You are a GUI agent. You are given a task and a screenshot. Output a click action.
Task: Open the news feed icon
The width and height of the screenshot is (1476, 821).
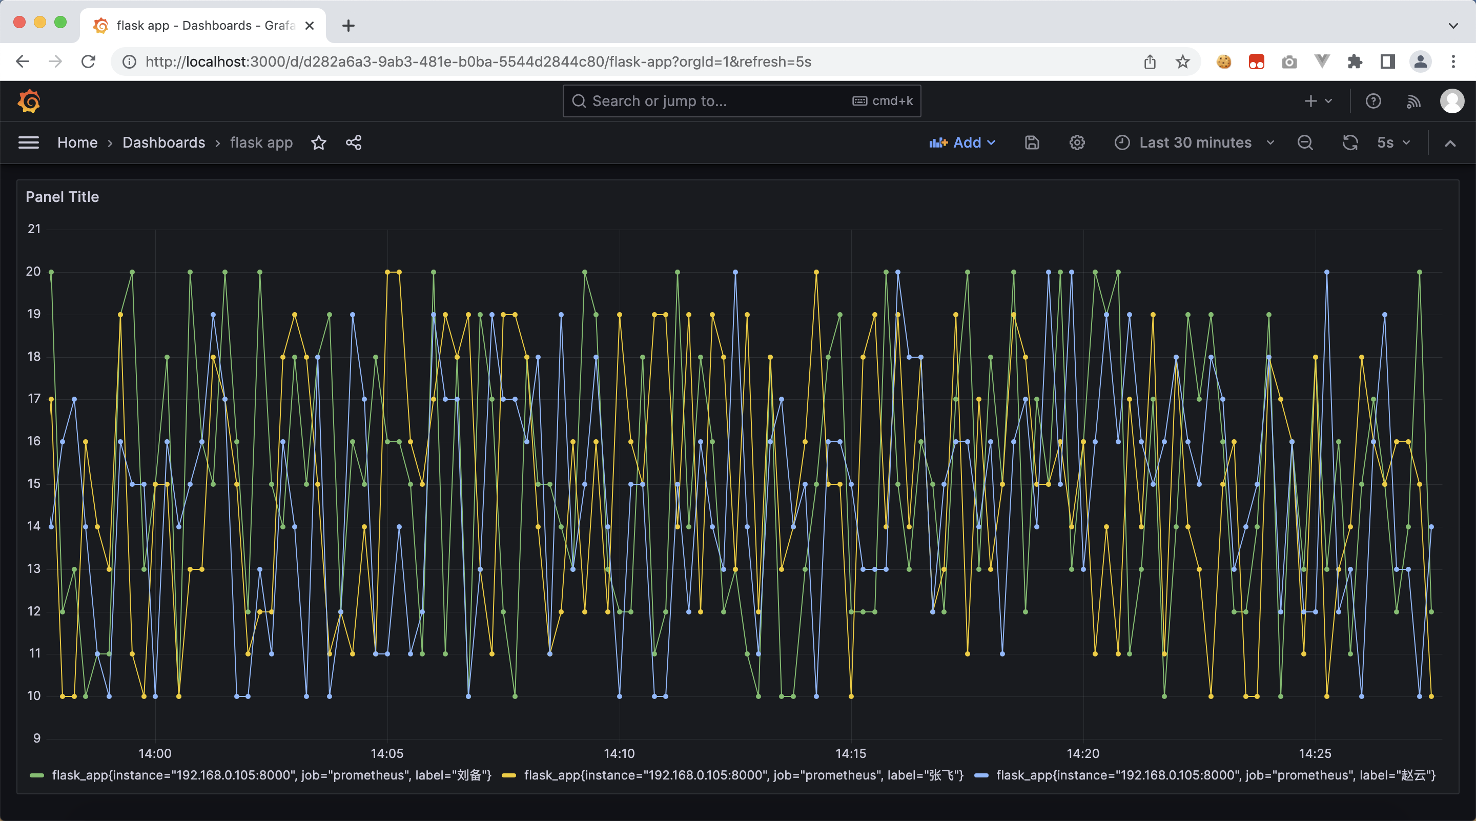[1413, 101]
